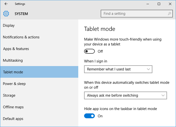
Task: Select Display in the sidebar
Action: click(39, 25)
